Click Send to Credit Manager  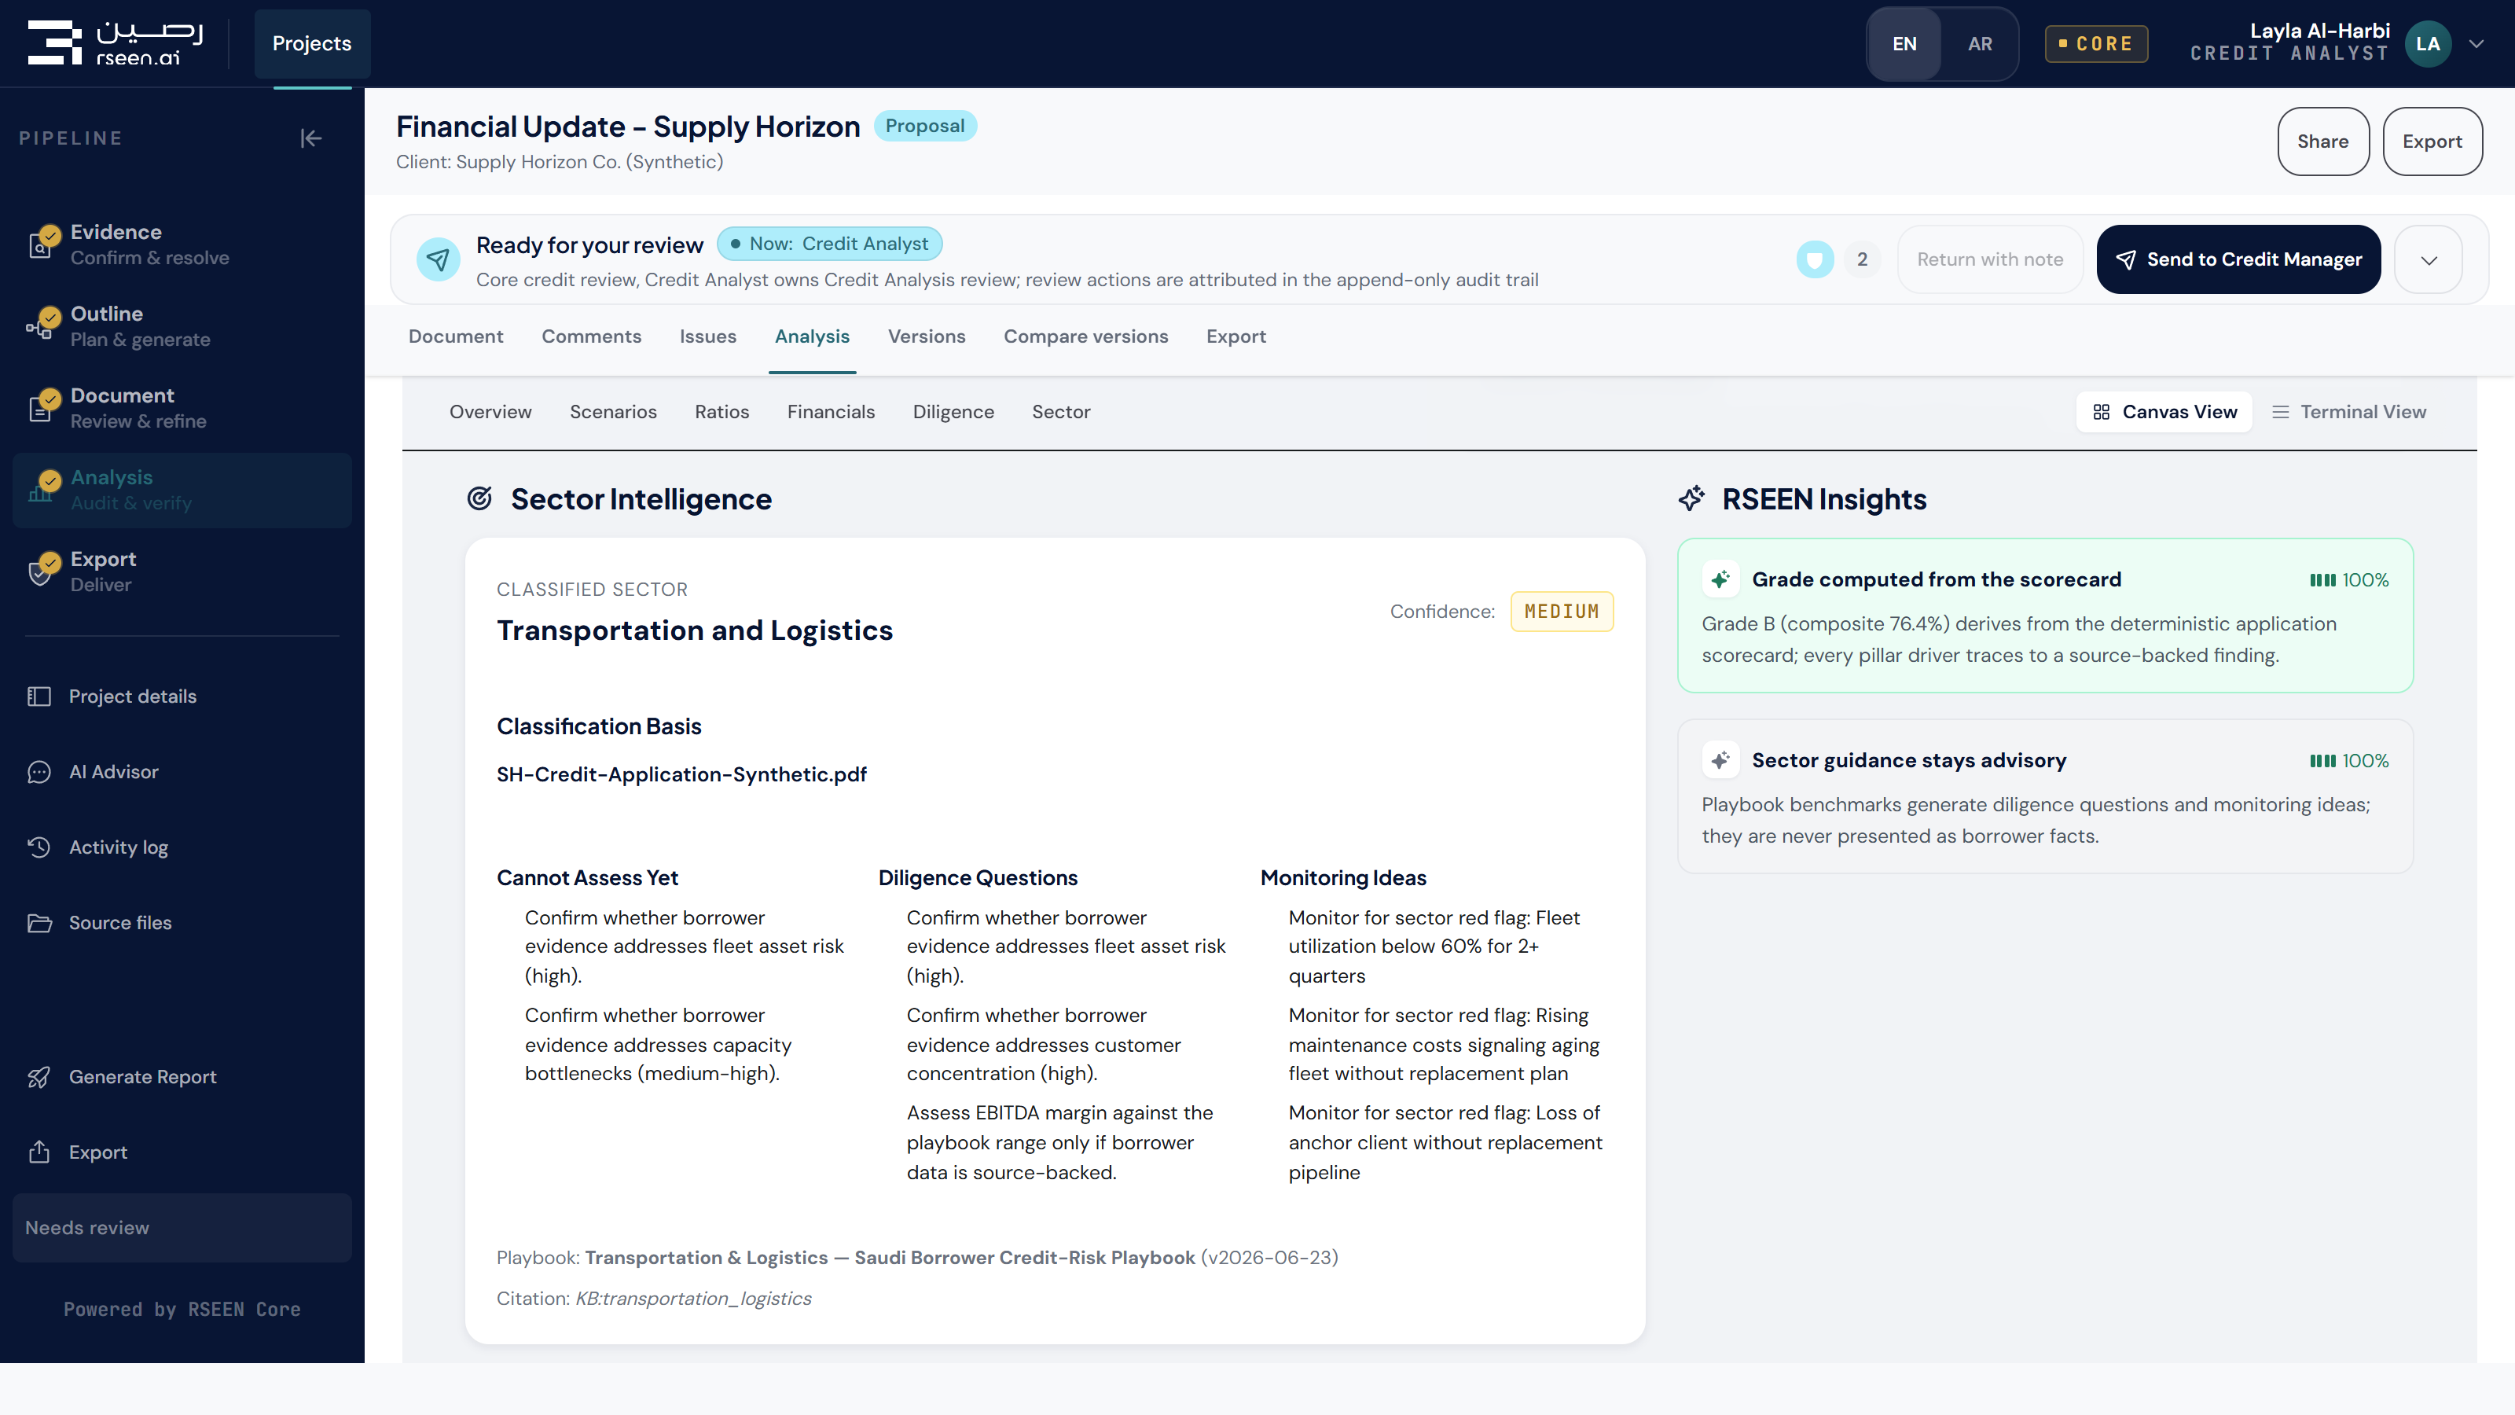tap(2238, 259)
